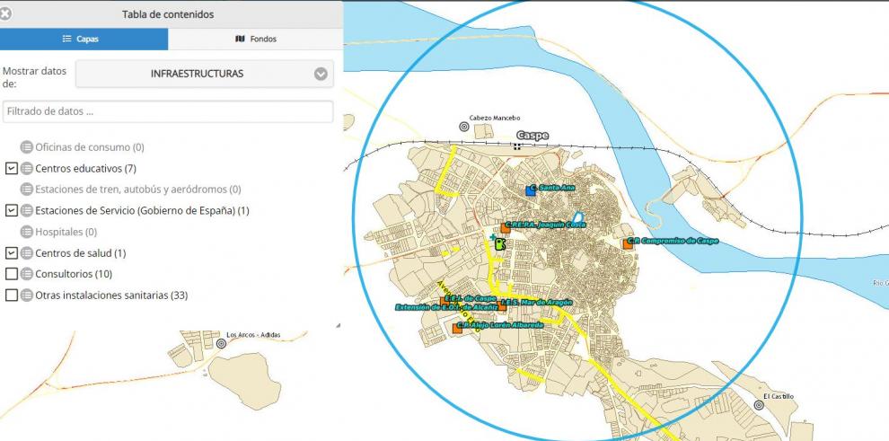Open the Fondos tab
Viewport: 889px width, 441px height.
click(x=255, y=40)
